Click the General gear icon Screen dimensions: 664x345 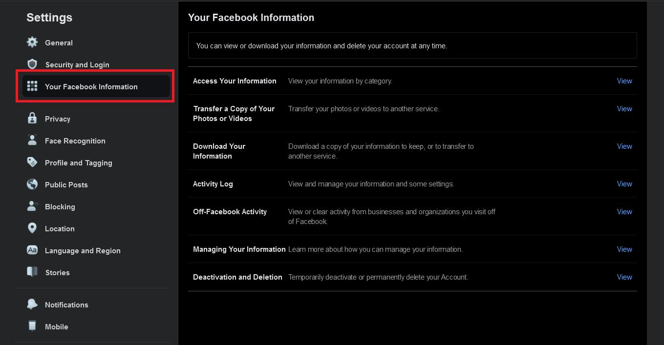tap(32, 42)
